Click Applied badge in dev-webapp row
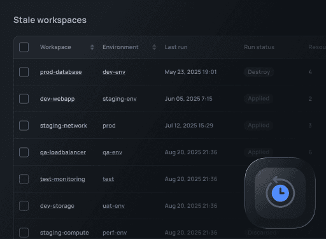The width and height of the screenshot is (326, 239). [x=259, y=99]
